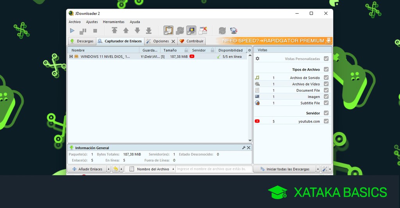Open the Herramientas menu
400x208 pixels.
114,22
